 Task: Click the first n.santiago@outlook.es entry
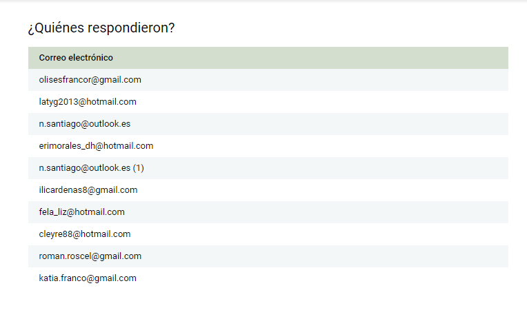coord(85,124)
